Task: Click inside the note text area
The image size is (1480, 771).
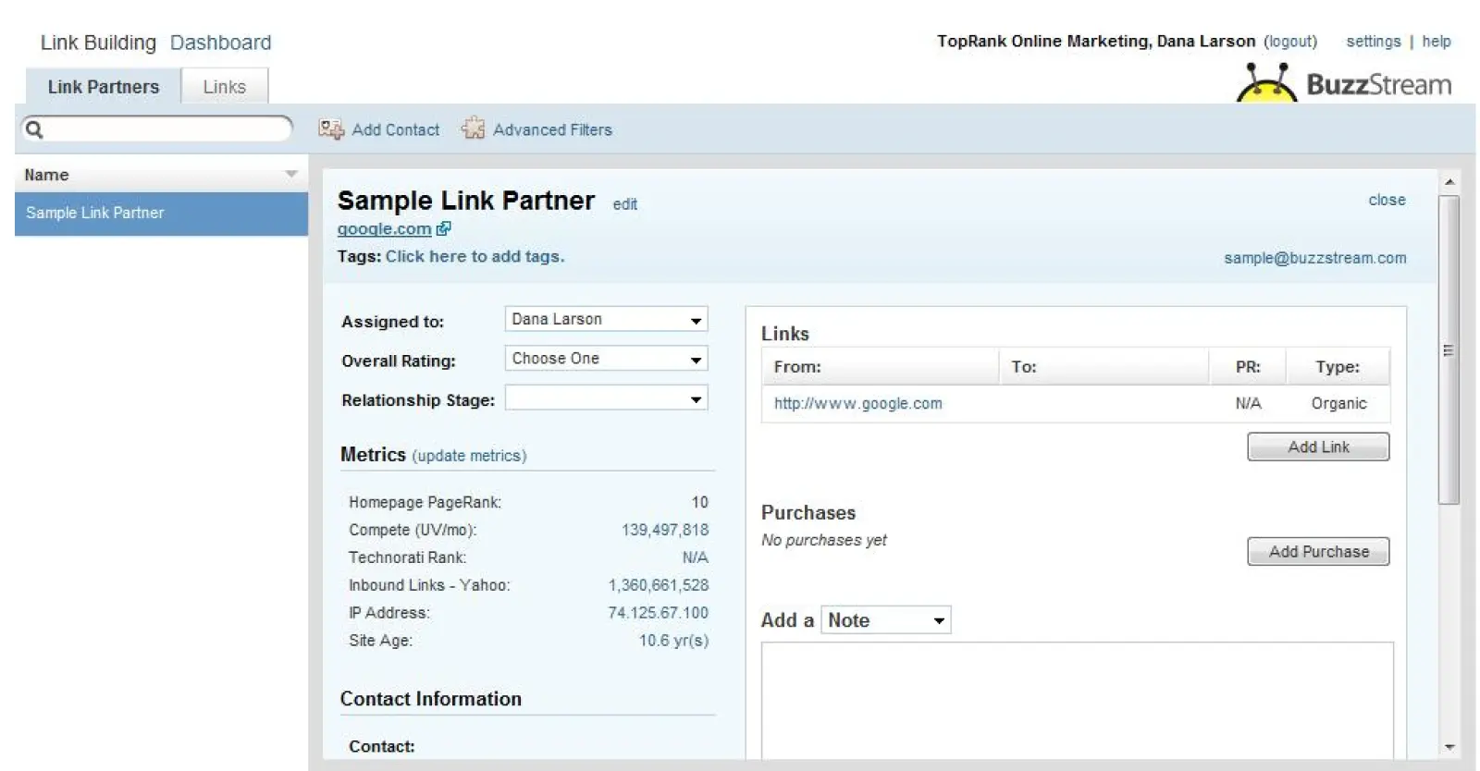Action: [x=1077, y=698]
